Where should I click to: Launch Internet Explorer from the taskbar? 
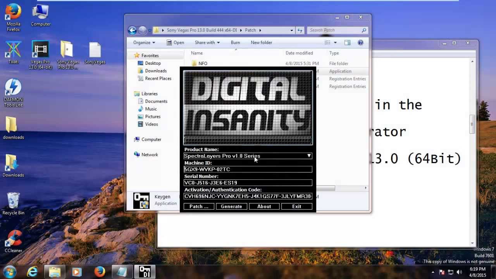click(x=32, y=272)
